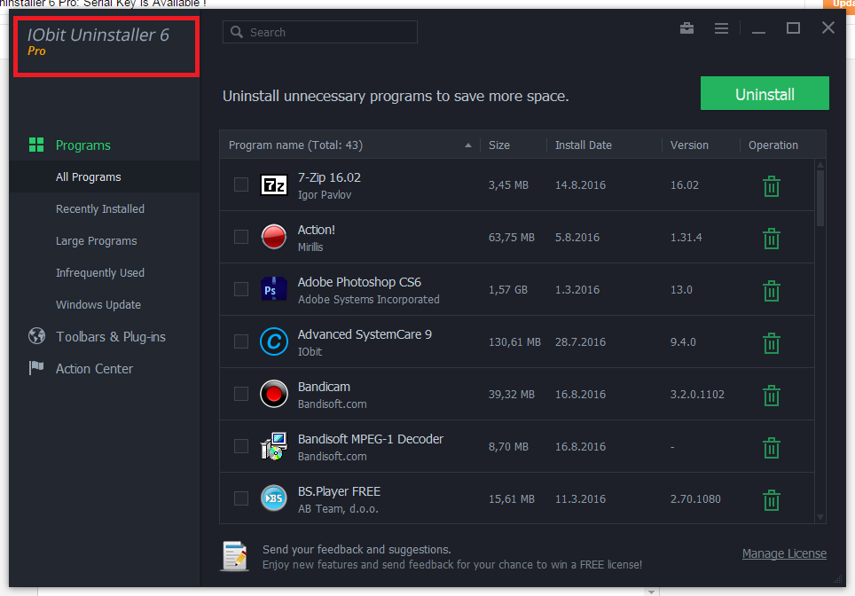This screenshot has height=596, width=855.
Task: Click the scrollbar up arrow
Action: (x=820, y=165)
